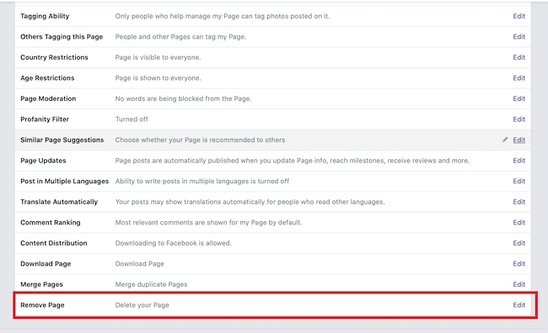Click the gray 'Download Page' description text

coord(139,263)
